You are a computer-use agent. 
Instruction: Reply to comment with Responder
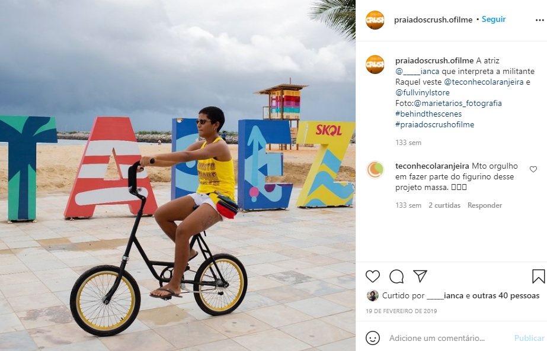point(485,205)
